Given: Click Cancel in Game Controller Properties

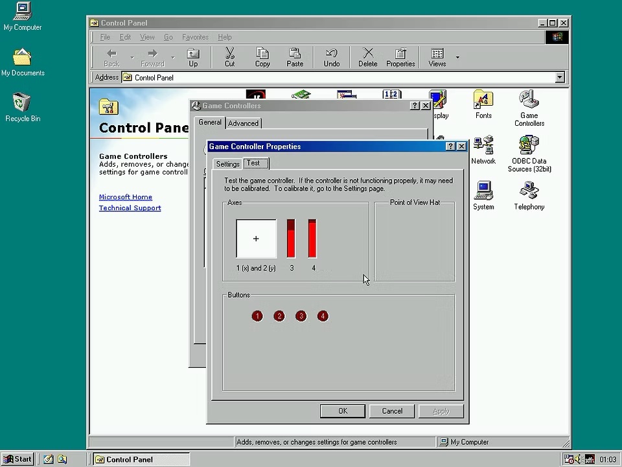Looking at the screenshot, I should pos(392,411).
